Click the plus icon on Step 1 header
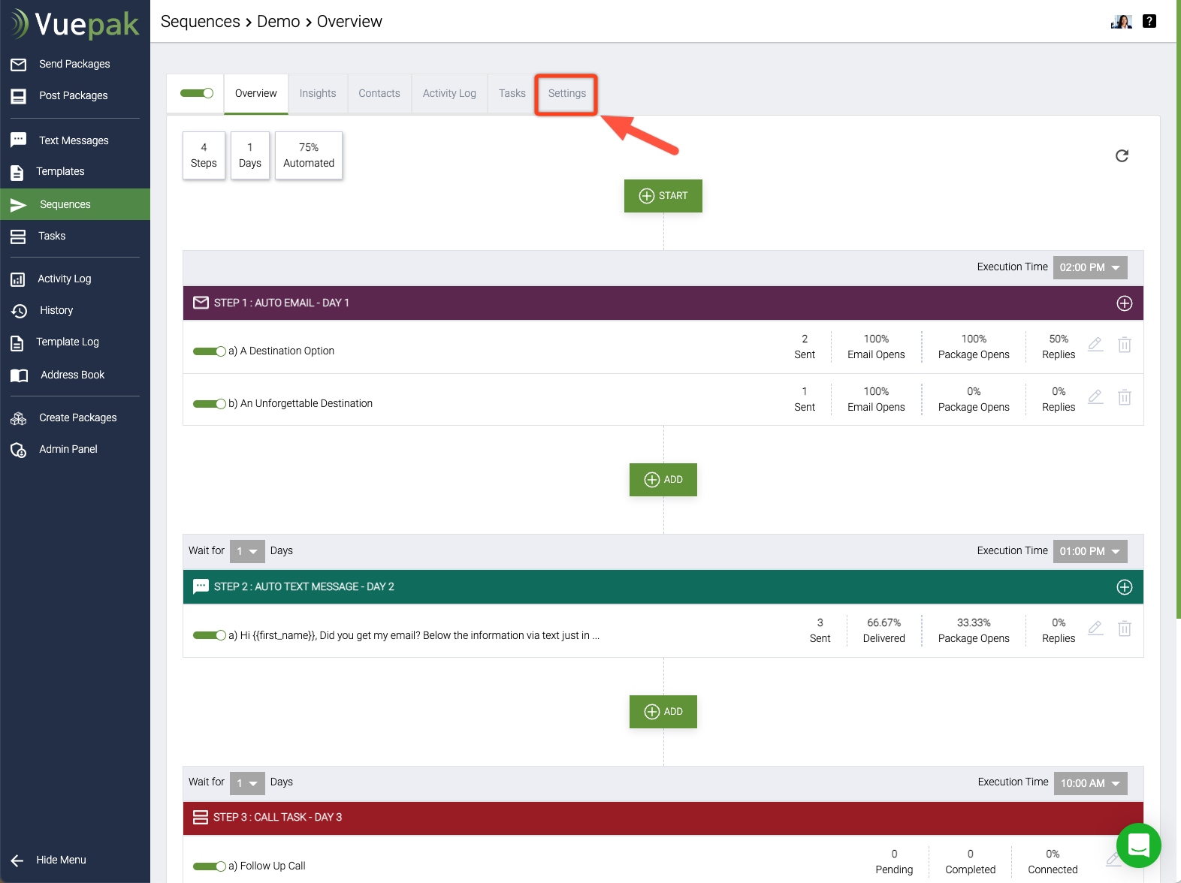This screenshot has height=883, width=1181. pyautogui.click(x=1124, y=303)
